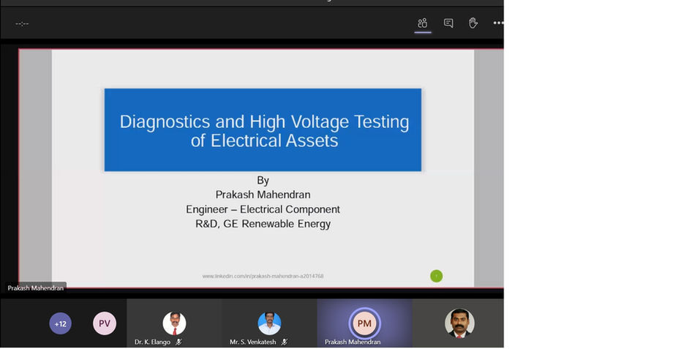Image resolution: width=673 pixels, height=349 pixels.
Task: Click the meeting duration timer
Action: tap(22, 23)
